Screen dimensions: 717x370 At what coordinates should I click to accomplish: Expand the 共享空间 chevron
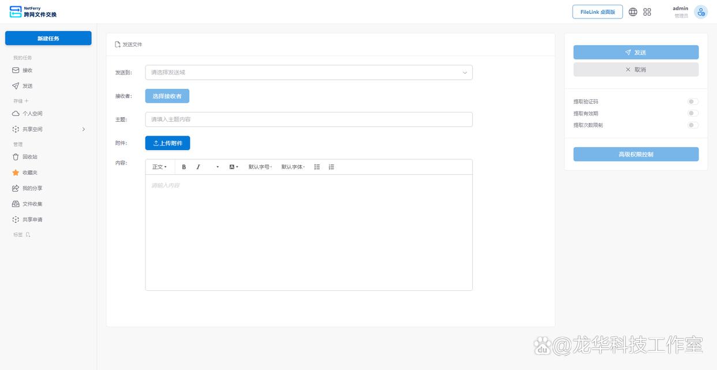(84, 129)
